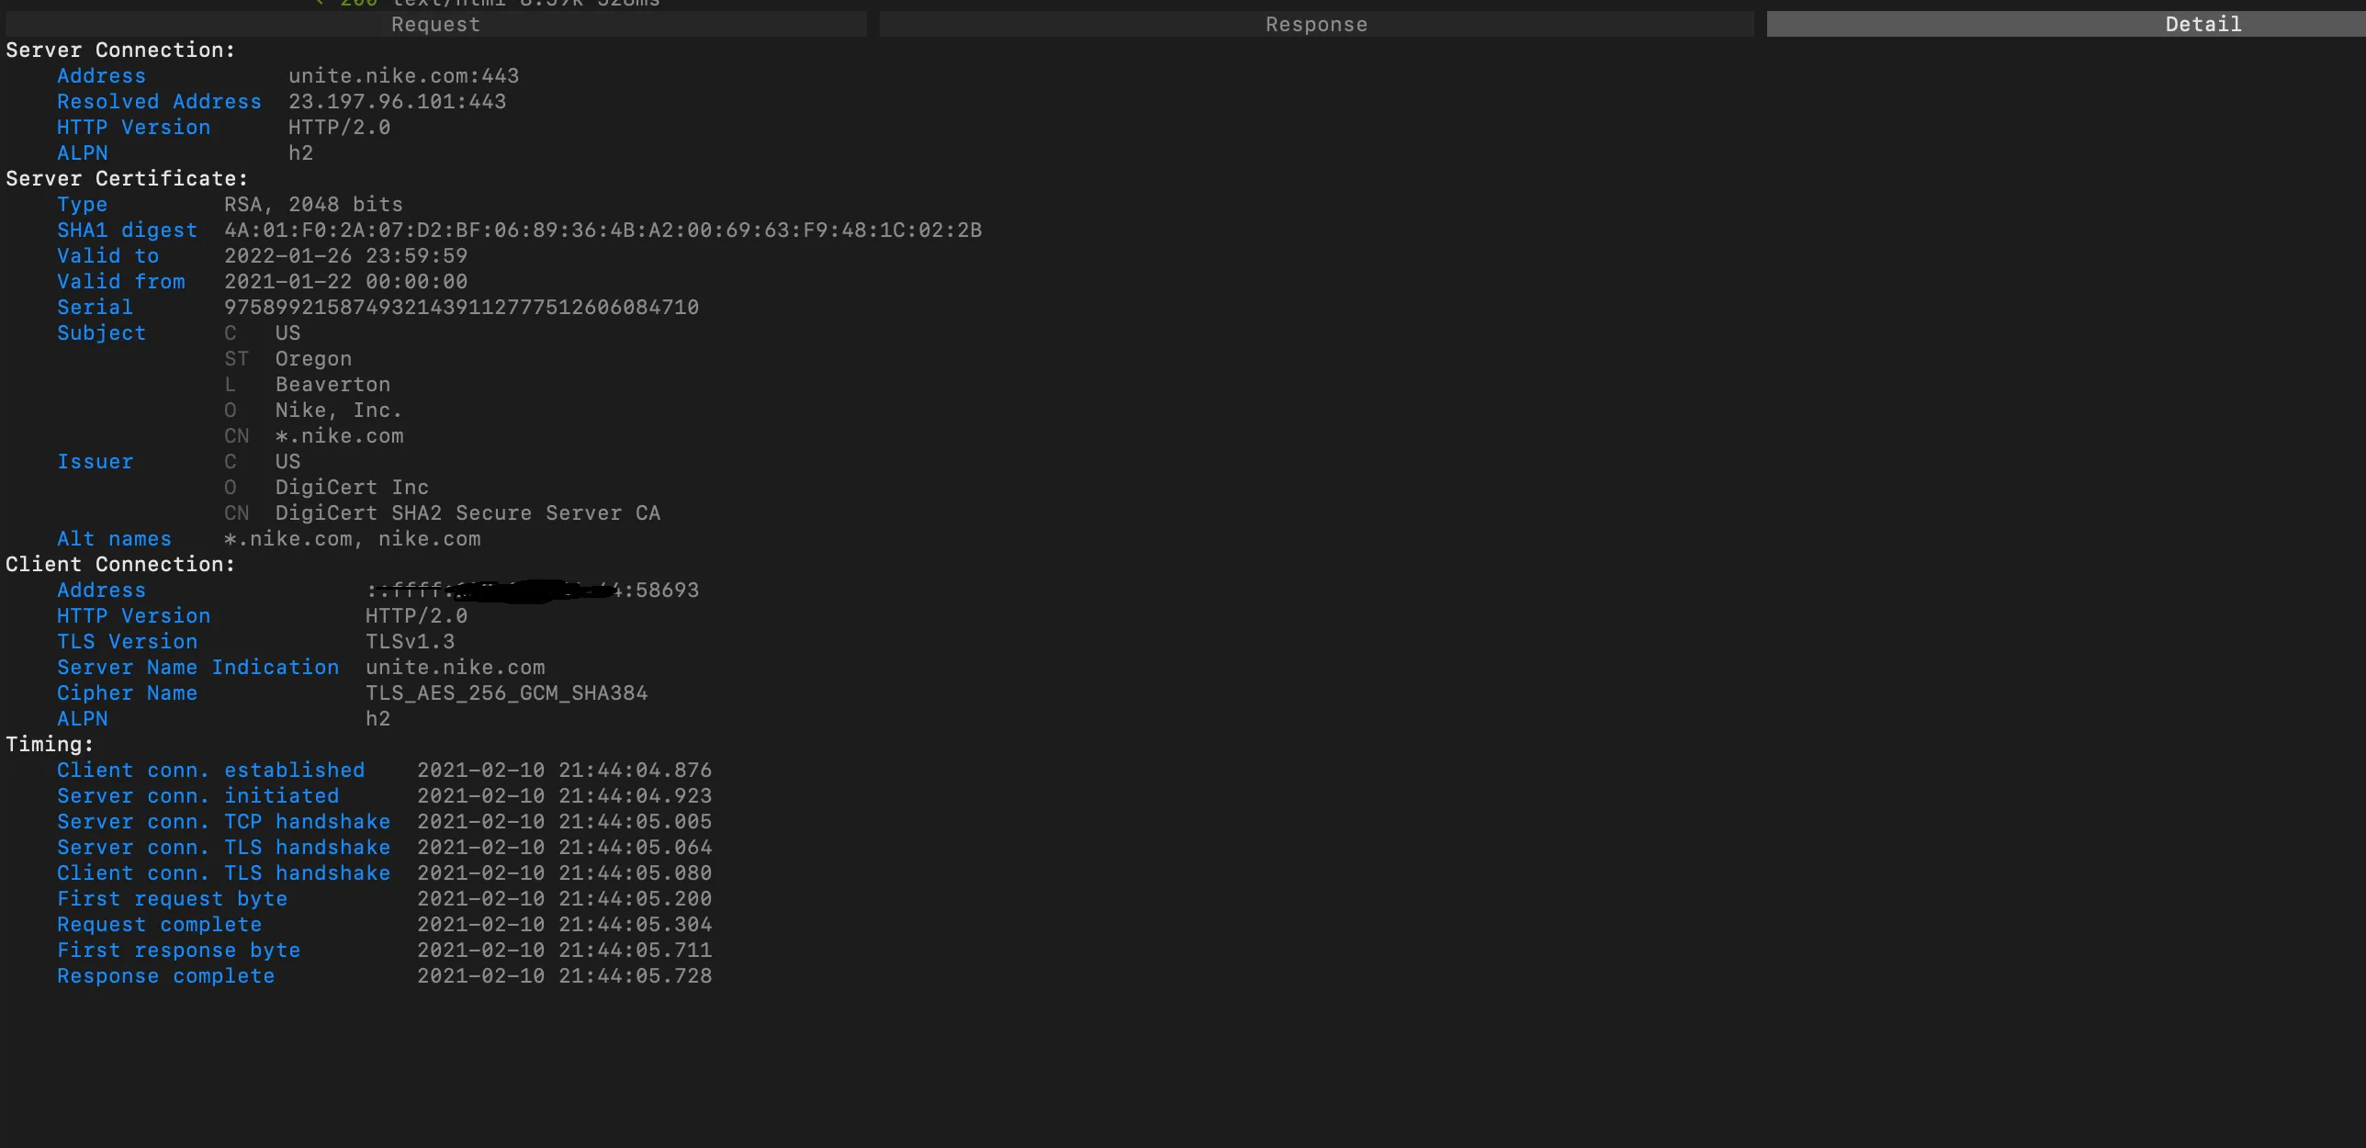Click the certificate serial number
Viewport: 2366px width, 1148px height.
click(461, 308)
